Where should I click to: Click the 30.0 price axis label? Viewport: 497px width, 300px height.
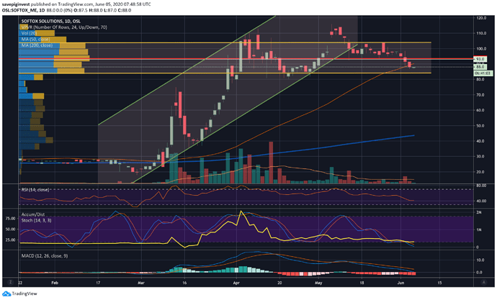click(x=481, y=156)
